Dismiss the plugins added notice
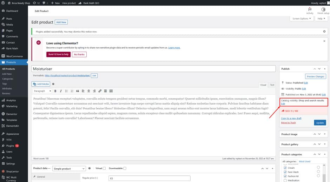Viewport: 330px width, 182px height. tap(324, 32)
